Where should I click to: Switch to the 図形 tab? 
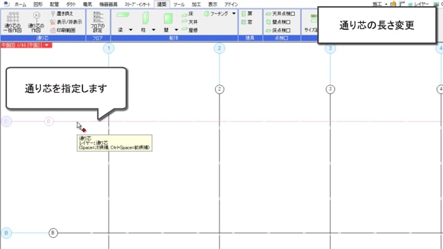coord(37,4)
